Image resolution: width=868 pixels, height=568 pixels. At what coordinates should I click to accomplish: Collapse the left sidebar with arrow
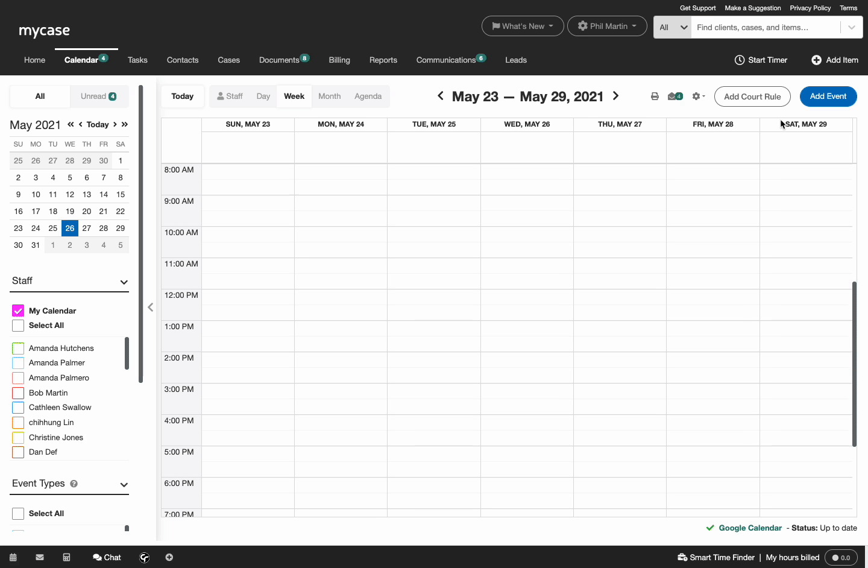tap(151, 308)
